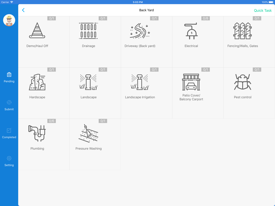This screenshot has width=275, height=206.
Task: Click the Submit sidebar icon
Action: 9,102
